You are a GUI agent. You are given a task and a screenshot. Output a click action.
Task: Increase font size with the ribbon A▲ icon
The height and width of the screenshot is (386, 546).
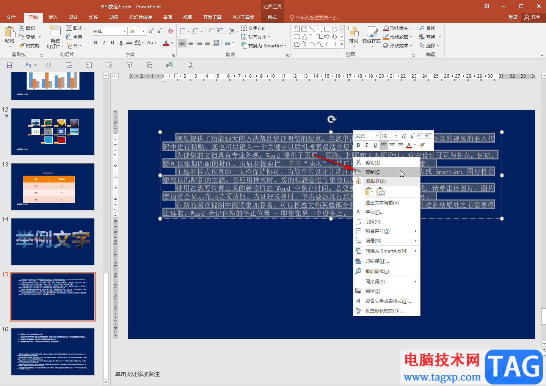click(x=151, y=31)
